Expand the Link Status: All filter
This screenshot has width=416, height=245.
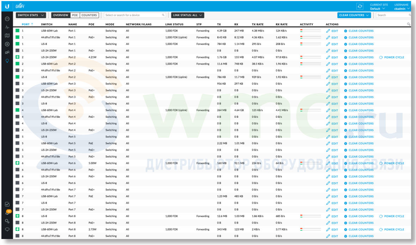click(x=188, y=15)
